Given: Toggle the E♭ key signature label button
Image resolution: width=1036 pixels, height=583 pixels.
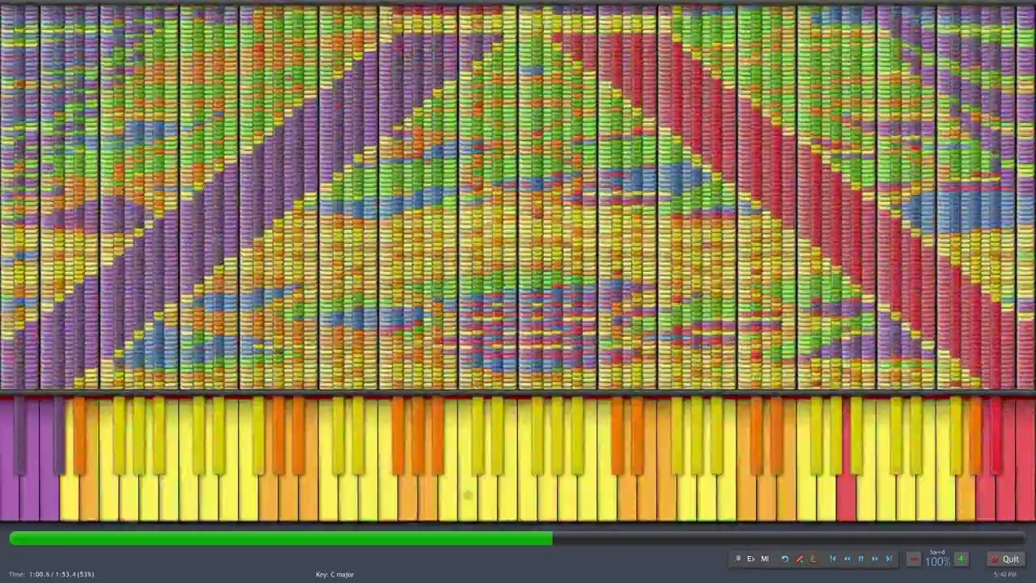Looking at the screenshot, I should pos(751,559).
